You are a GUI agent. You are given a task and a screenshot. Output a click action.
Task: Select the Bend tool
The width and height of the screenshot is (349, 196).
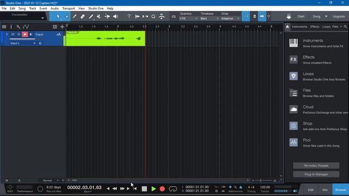click(107, 16)
